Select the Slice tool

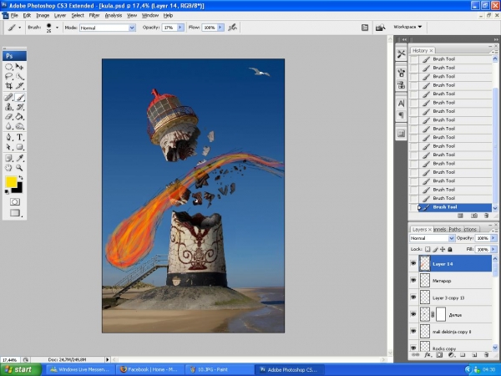pos(19,86)
